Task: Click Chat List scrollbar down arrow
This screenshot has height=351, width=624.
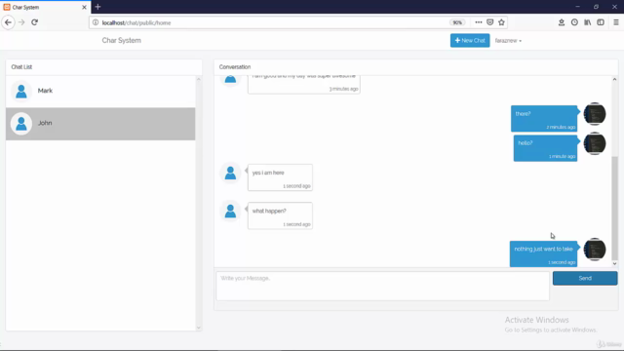Action: coord(198,328)
